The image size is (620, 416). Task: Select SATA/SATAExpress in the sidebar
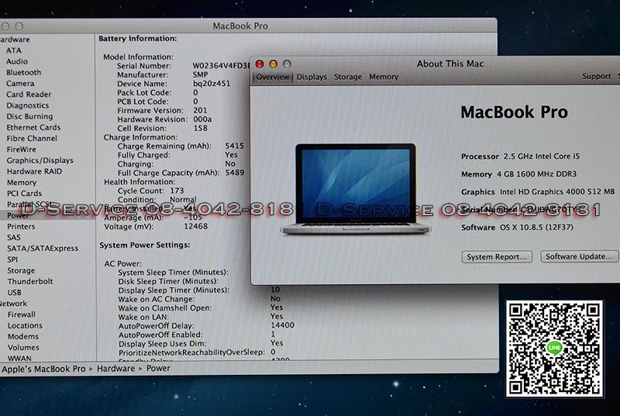[x=43, y=249]
